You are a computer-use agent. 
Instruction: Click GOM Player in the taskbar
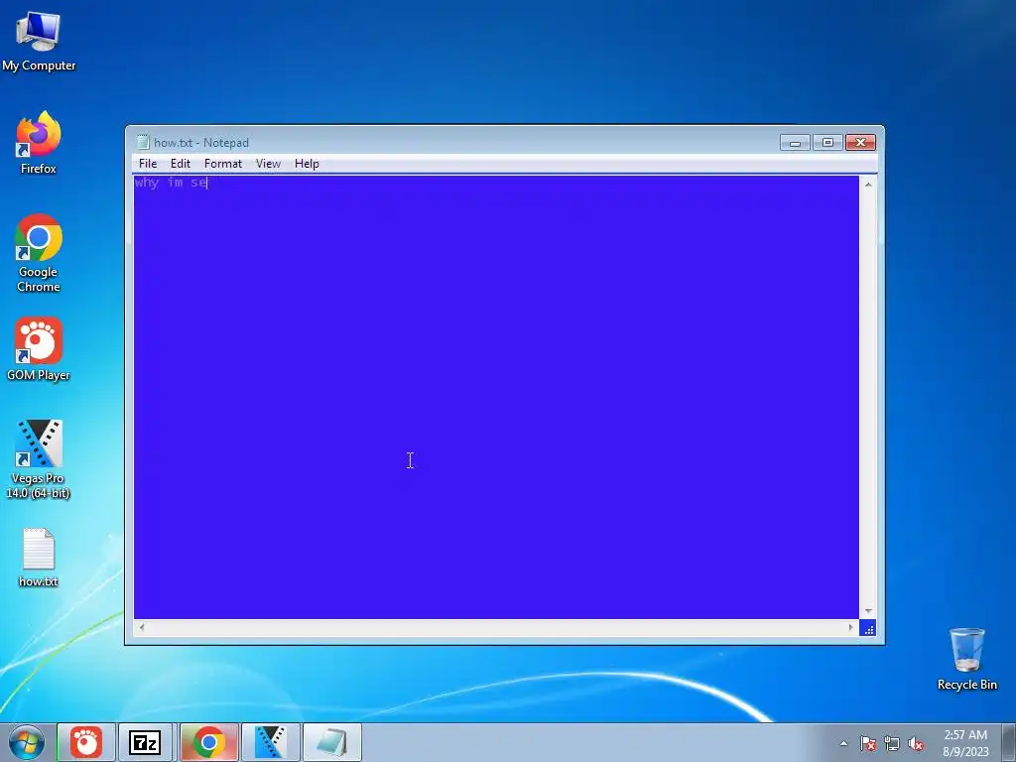coord(86,742)
